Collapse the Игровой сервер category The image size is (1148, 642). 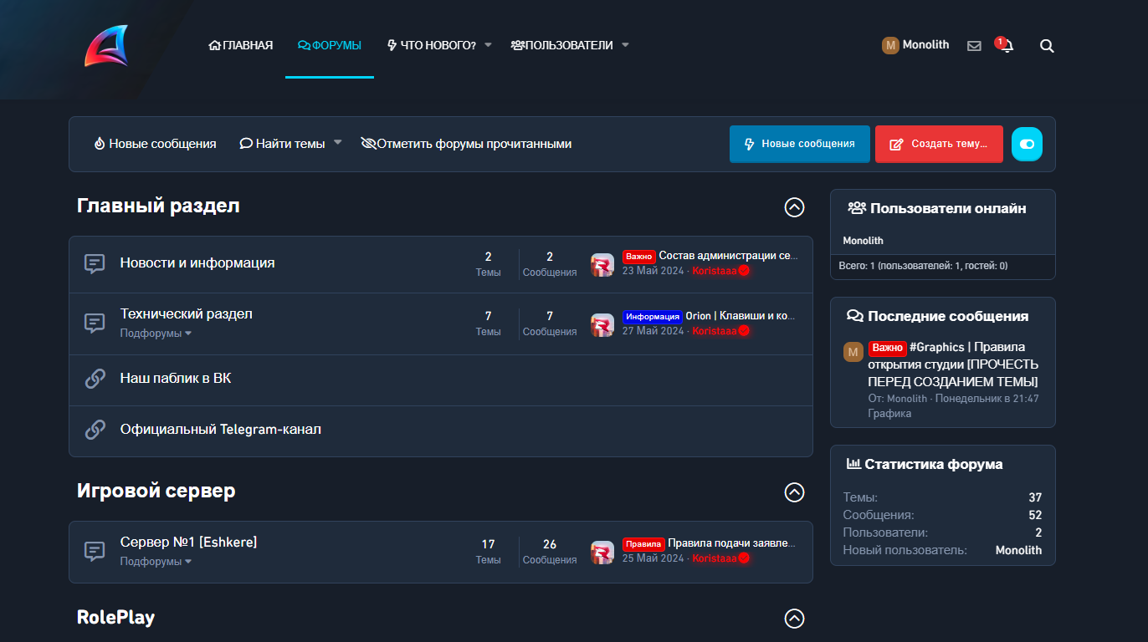click(x=794, y=492)
